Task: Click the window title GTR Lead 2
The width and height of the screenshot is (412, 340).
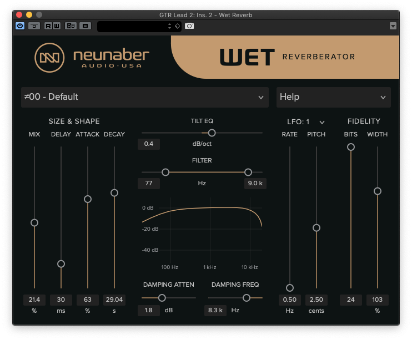Action: tap(206, 15)
